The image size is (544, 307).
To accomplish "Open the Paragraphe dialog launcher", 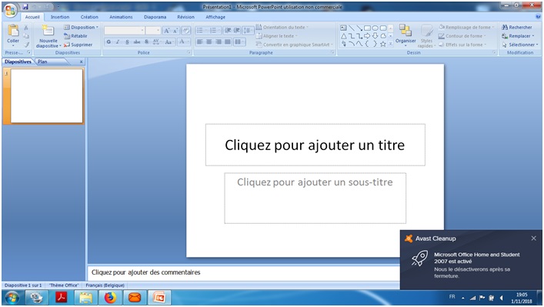I will tap(332, 52).
